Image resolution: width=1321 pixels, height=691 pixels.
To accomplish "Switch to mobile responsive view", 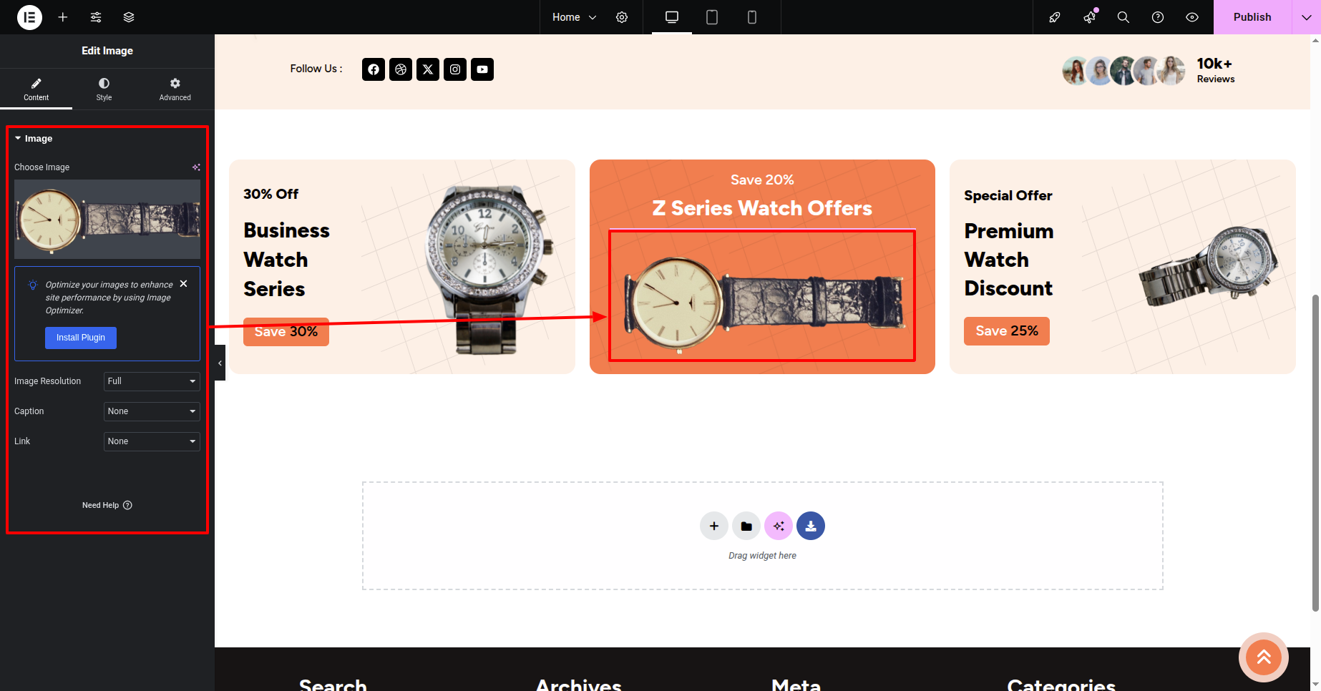I will [752, 17].
